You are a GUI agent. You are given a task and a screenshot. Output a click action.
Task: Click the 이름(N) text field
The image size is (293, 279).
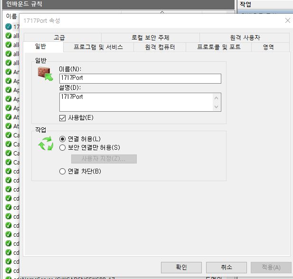pyautogui.click(x=140, y=79)
